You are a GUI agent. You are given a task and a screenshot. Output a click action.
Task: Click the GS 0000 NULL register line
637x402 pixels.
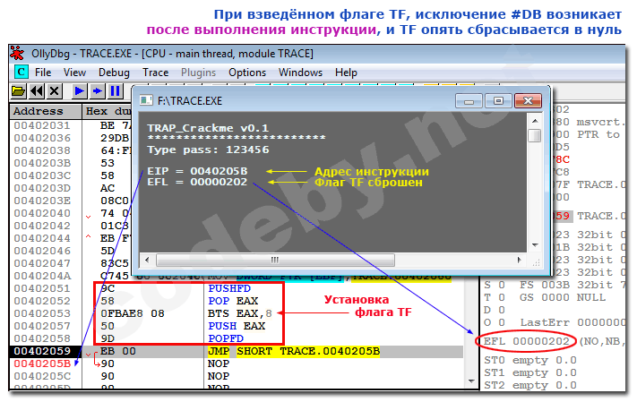[x=563, y=297]
